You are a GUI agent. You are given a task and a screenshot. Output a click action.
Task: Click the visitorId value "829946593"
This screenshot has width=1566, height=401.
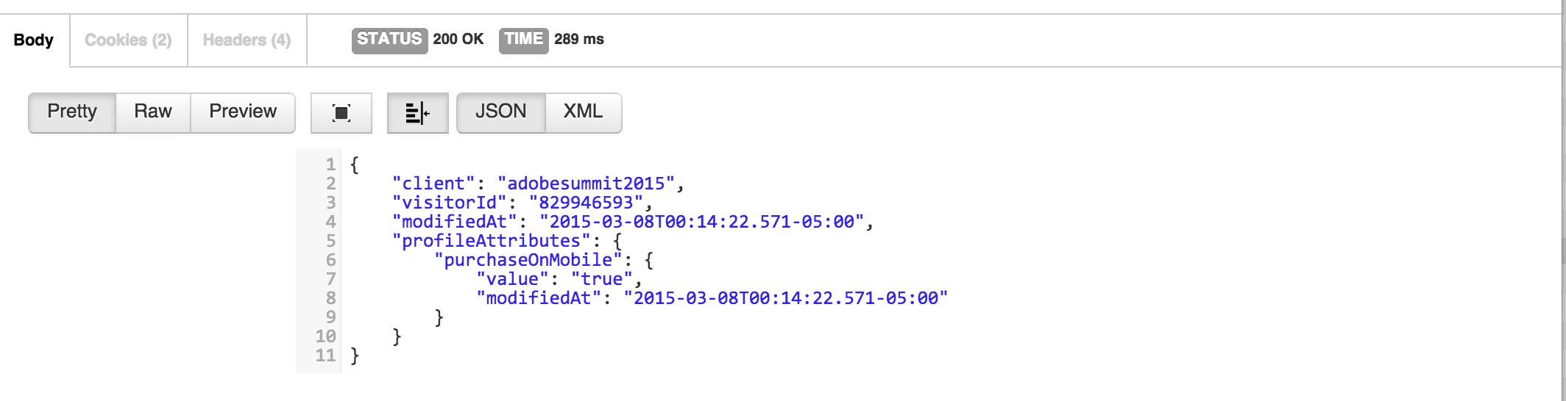(x=587, y=203)
